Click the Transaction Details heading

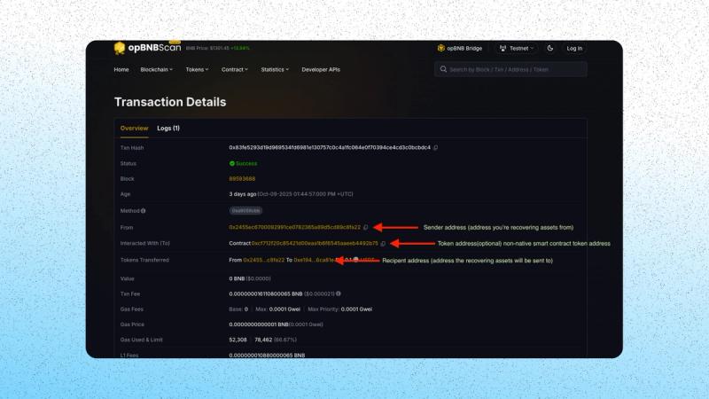(170, 102)
